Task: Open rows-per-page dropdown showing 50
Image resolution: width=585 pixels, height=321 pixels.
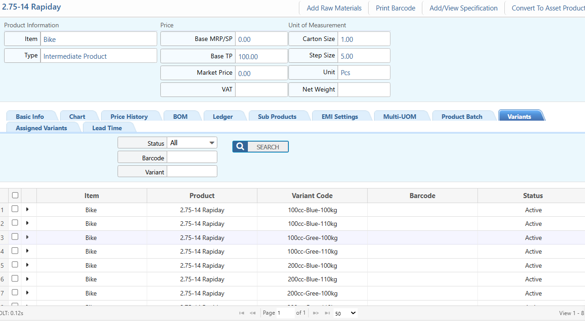Action: pyautogui.click(x=345, y=313)
